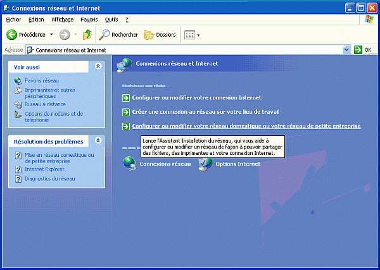Go up one folder level icon
This screenshot has width=380, height=270.
tap(87, 35)
